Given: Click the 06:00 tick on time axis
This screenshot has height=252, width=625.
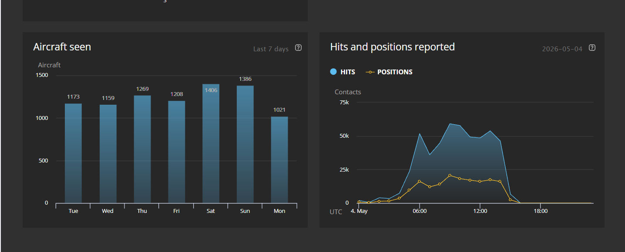Looking at the screenshot, I should [419, 211].
